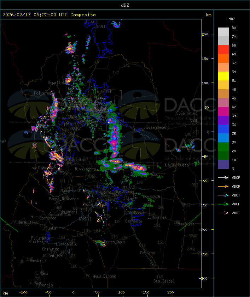Image resolution: width=250 pixels, height=297 pixels.
Task: Click the dBZ heading above the color scale
Action: pos(232,19)
